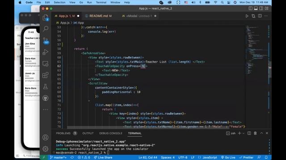This screenshot has width=286, height=160.
Task: Maximize the panel with the up chevron
Action: pos(261,133)
